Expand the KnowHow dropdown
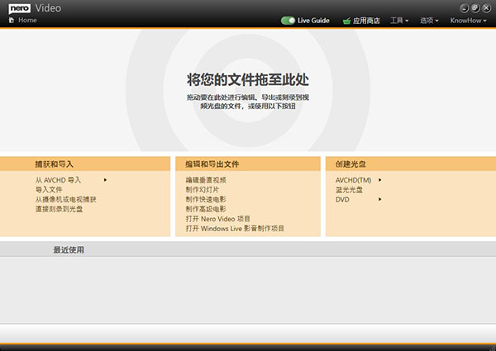The width and height of the screenshot is (496, 351). [x=468, y=20]
